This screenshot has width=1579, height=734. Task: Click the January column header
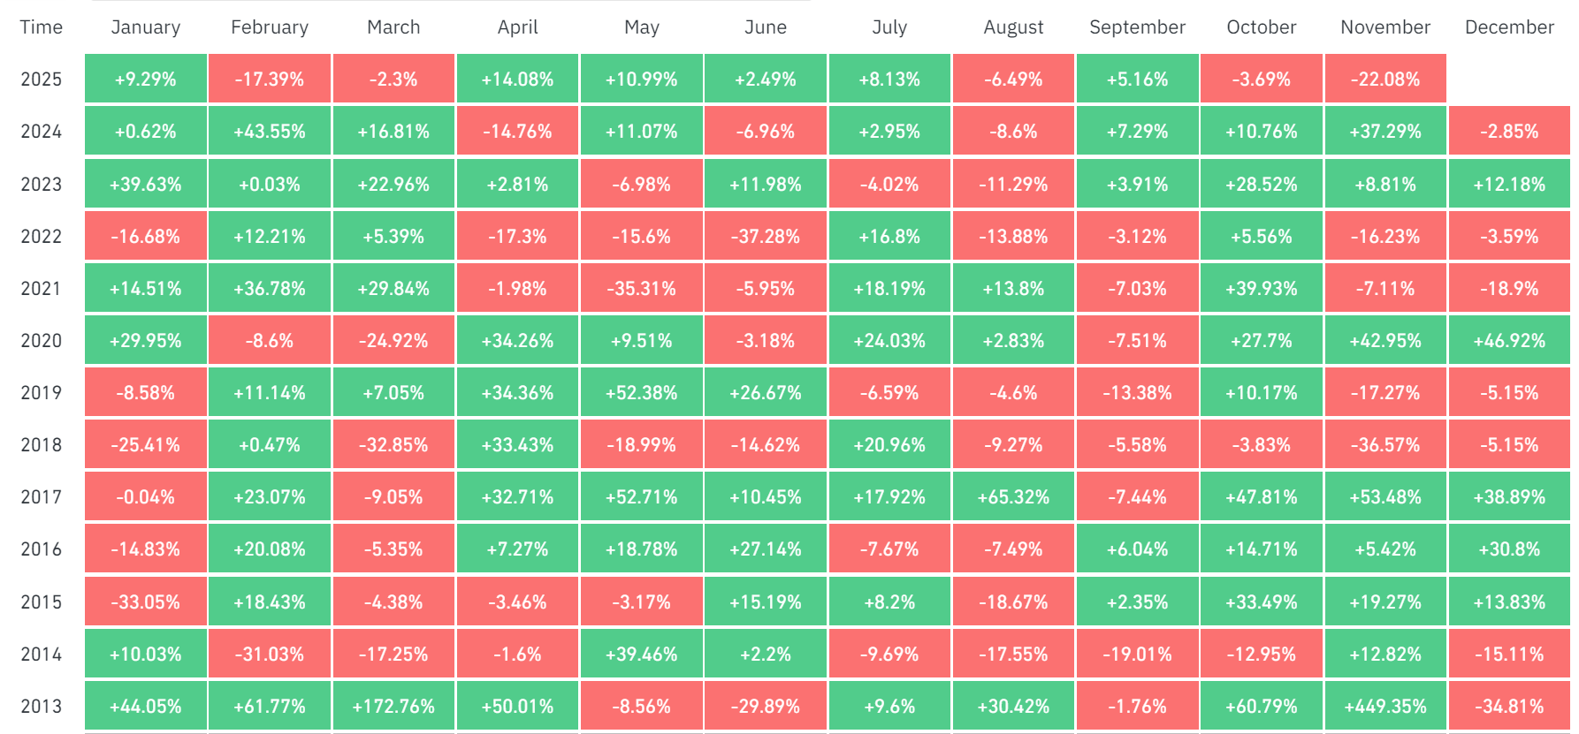[146, 27]
